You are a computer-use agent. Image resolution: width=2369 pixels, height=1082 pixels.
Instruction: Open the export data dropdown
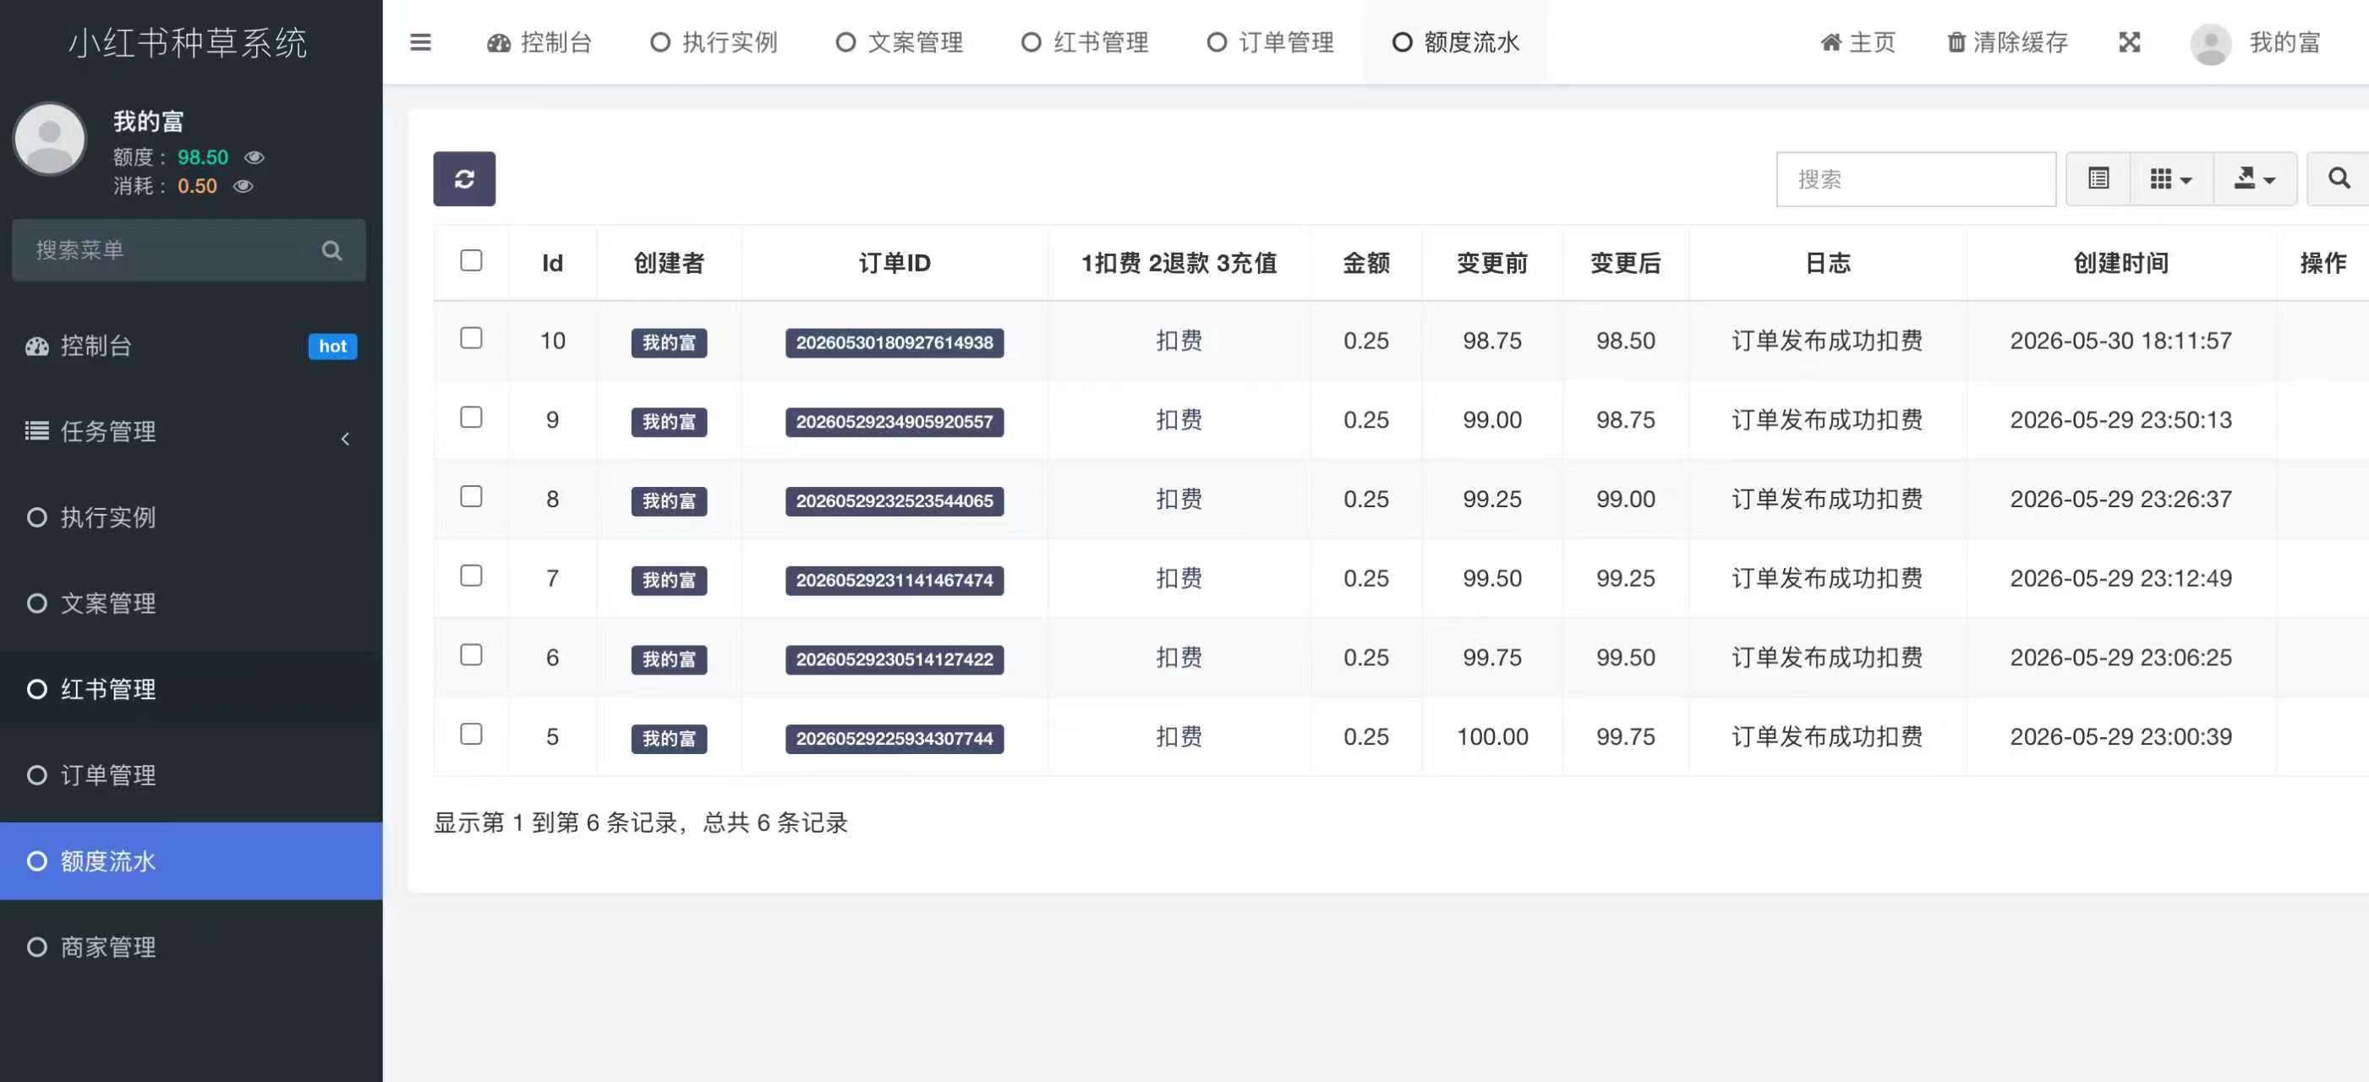2255,178
